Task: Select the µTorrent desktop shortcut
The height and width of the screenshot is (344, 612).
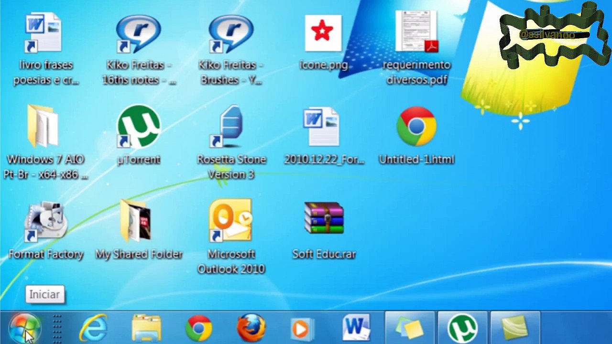Action: [139, 128]
